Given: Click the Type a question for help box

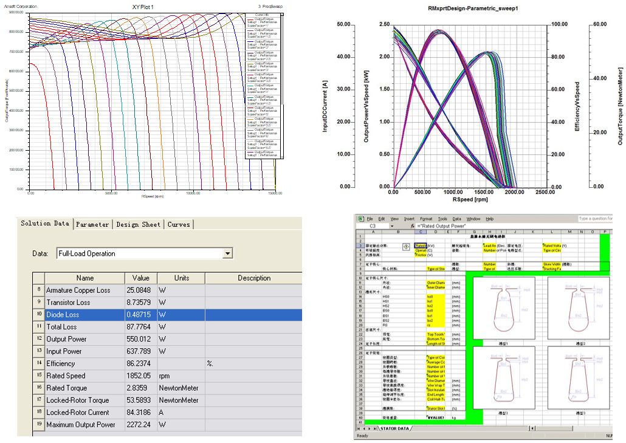Looking at the screenshot, I should pos(595,219).
